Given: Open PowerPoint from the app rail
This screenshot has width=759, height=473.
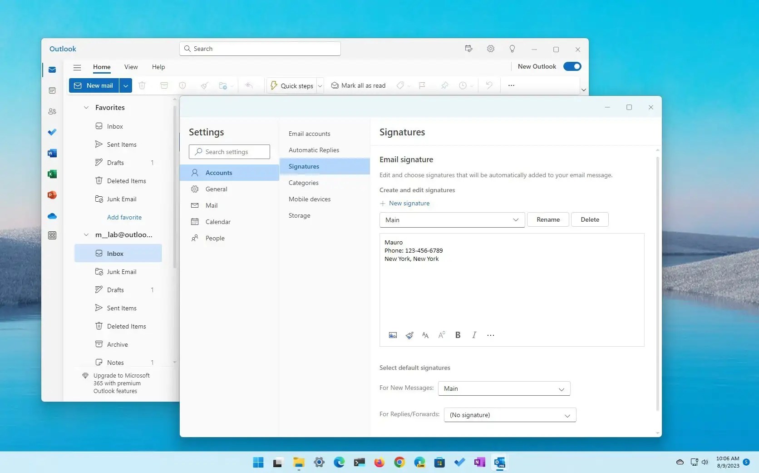Looking at the screenshot, I should pos(52,195).
